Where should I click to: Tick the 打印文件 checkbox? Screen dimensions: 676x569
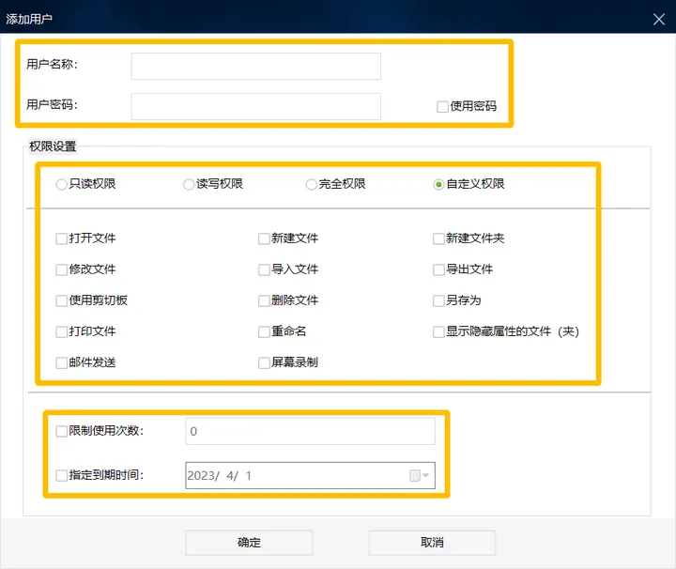click(62, 331)
